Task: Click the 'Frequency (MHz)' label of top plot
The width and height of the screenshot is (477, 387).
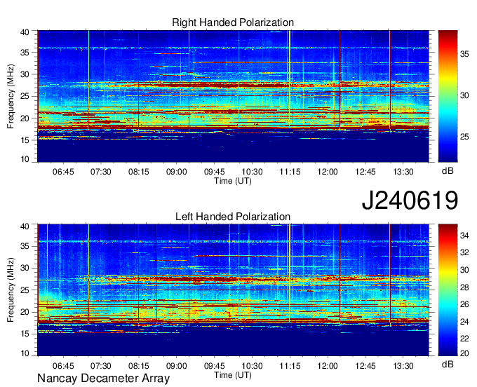Action: point(11,96)
